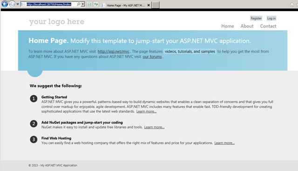This screenshot has width=298, height=171.
Task: Click the compatibility view icon
Action: (x=89, y=4)
